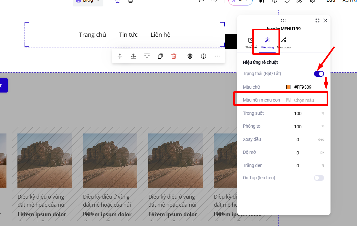
Task: Click the move element up icon
Action: (x=133, y=56)
